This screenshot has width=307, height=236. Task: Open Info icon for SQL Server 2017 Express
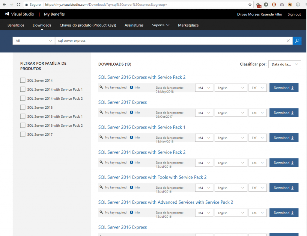(132, 112)
